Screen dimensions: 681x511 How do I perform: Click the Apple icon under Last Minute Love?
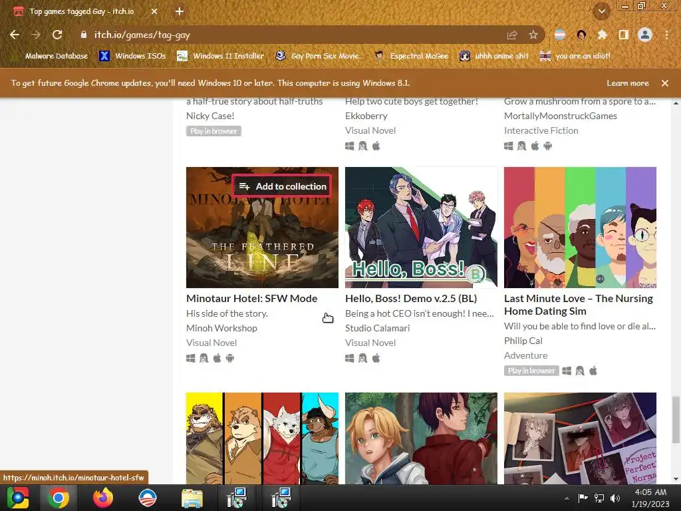[x=593, y=371]
